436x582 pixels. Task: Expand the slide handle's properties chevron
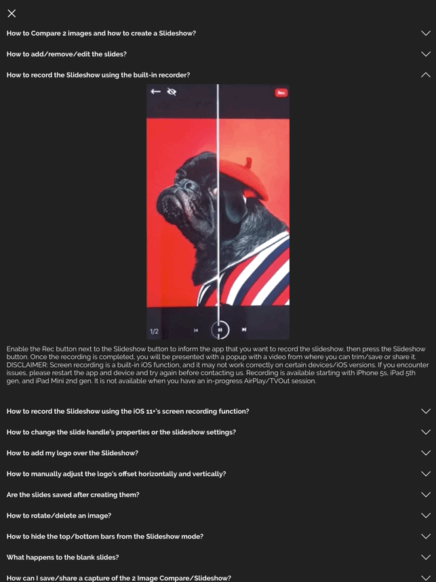pos(426,432)
